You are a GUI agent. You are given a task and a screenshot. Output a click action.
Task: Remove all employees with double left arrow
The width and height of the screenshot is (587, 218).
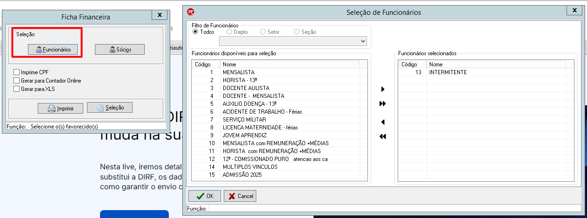[x=383, y=137]
